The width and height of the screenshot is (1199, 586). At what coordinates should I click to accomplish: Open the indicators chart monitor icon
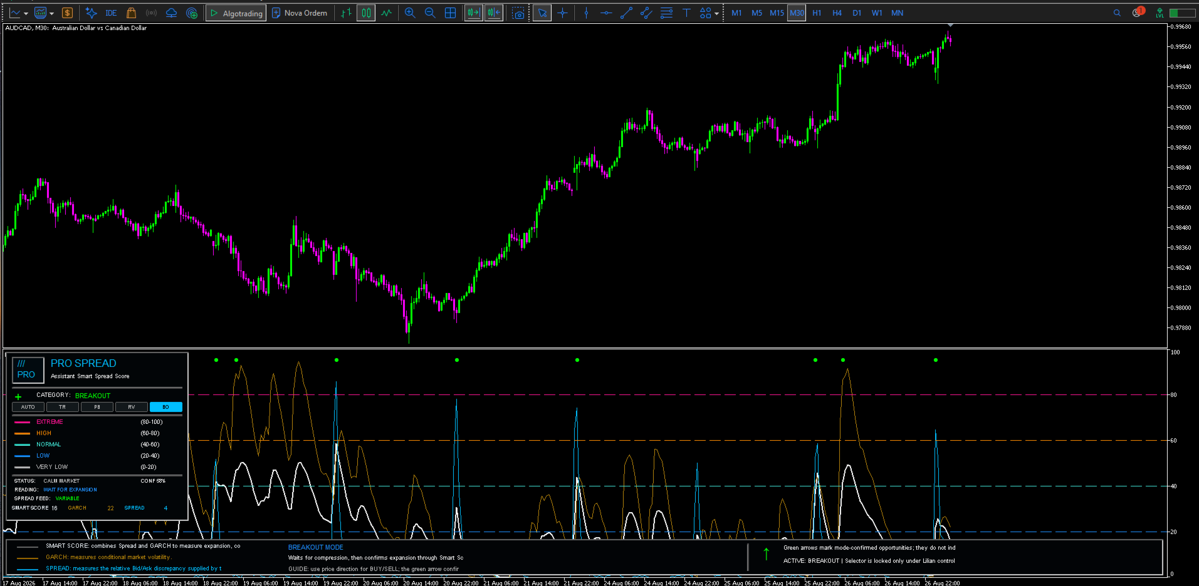tap(40, 13)
